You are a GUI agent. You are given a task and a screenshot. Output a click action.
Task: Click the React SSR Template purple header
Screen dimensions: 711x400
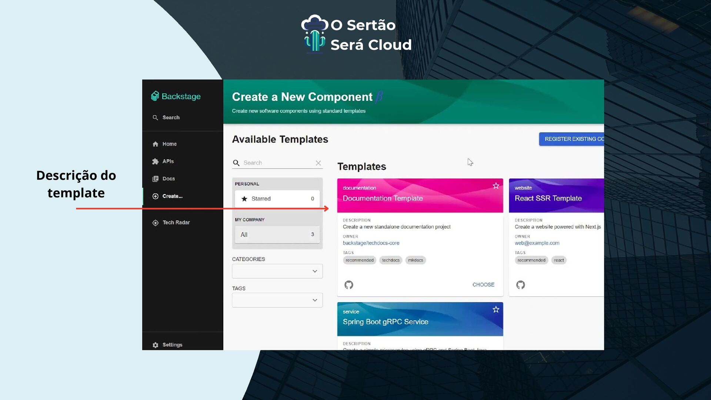tap(556, 196)
